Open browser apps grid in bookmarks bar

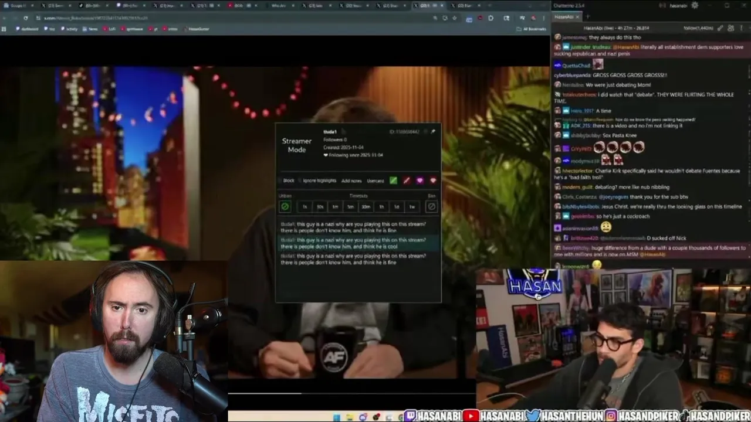click(4, 29)
